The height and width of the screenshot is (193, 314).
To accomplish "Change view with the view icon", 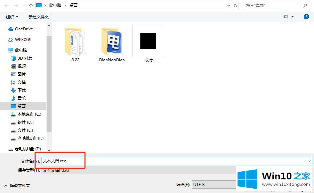I will coord(285,17).
